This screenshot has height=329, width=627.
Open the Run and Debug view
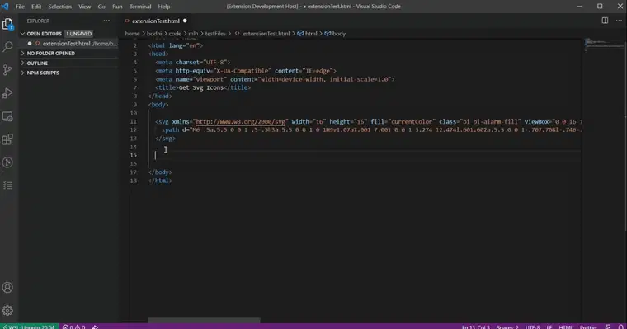pyautogui.click(x=7, y=93)
